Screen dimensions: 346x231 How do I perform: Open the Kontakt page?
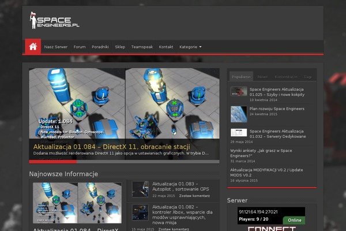166,47
